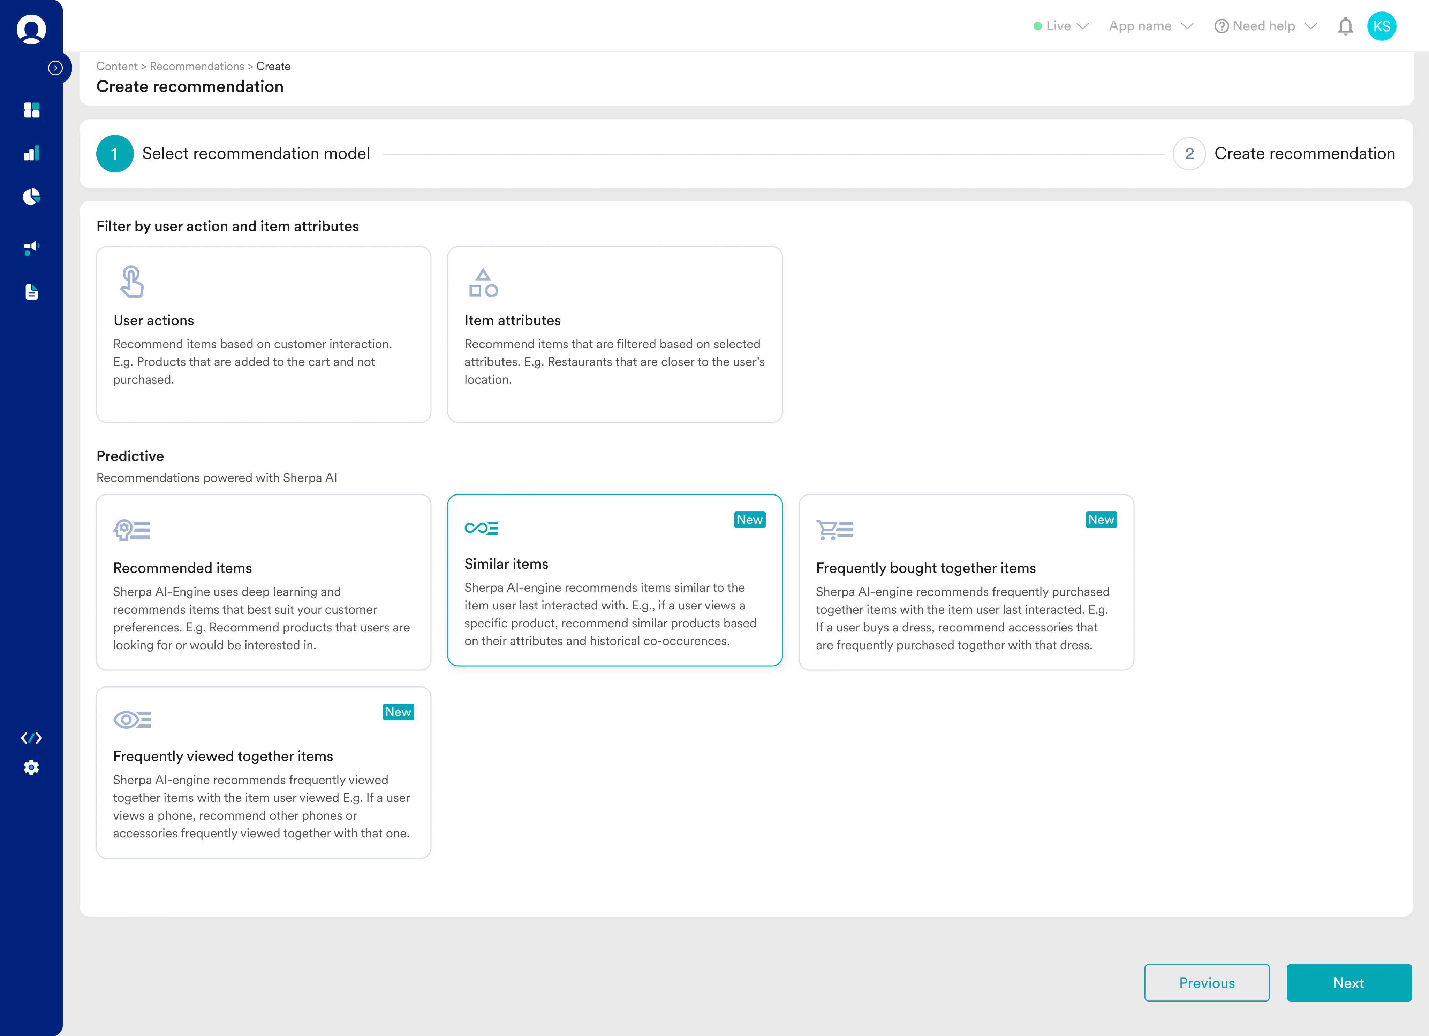Click the pie chart segments sidebar icon
Image resolution: width=1429 pixels, height=1036 pixels.
pos(31,197)
